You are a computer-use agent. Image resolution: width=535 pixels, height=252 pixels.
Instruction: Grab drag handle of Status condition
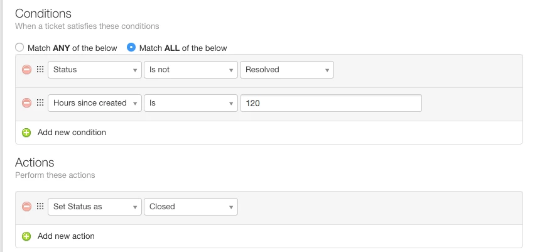pos(40,70)
